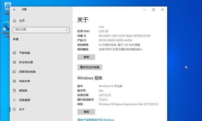Click the Feature Experience Pack version text
The image size is (202, 121).
(128, 104)
